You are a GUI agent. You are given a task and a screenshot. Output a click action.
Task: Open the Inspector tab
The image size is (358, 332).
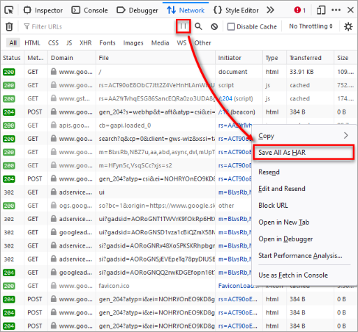43,10
